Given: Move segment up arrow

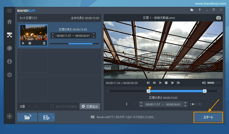Looking at the screenshot, I should pos(29,106).
